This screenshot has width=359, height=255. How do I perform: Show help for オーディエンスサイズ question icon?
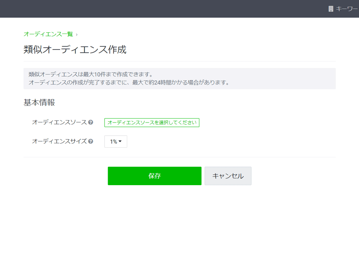tap(91, 141)
